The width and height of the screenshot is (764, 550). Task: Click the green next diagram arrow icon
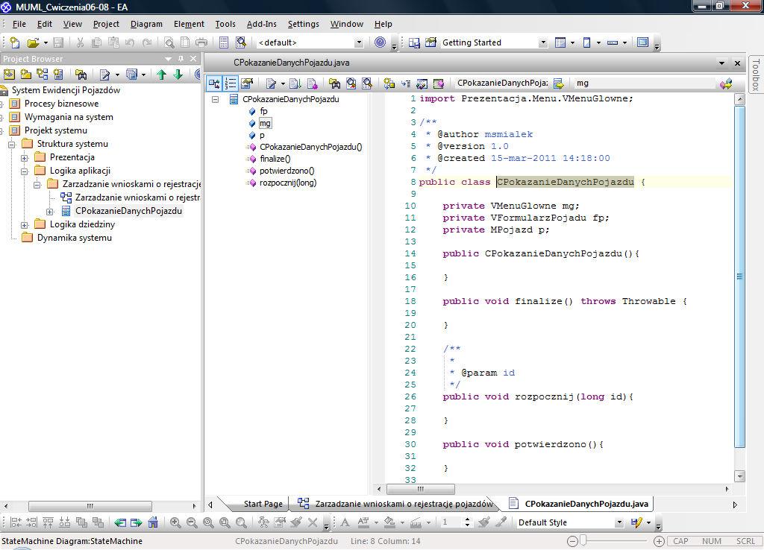tap(137, 522)
